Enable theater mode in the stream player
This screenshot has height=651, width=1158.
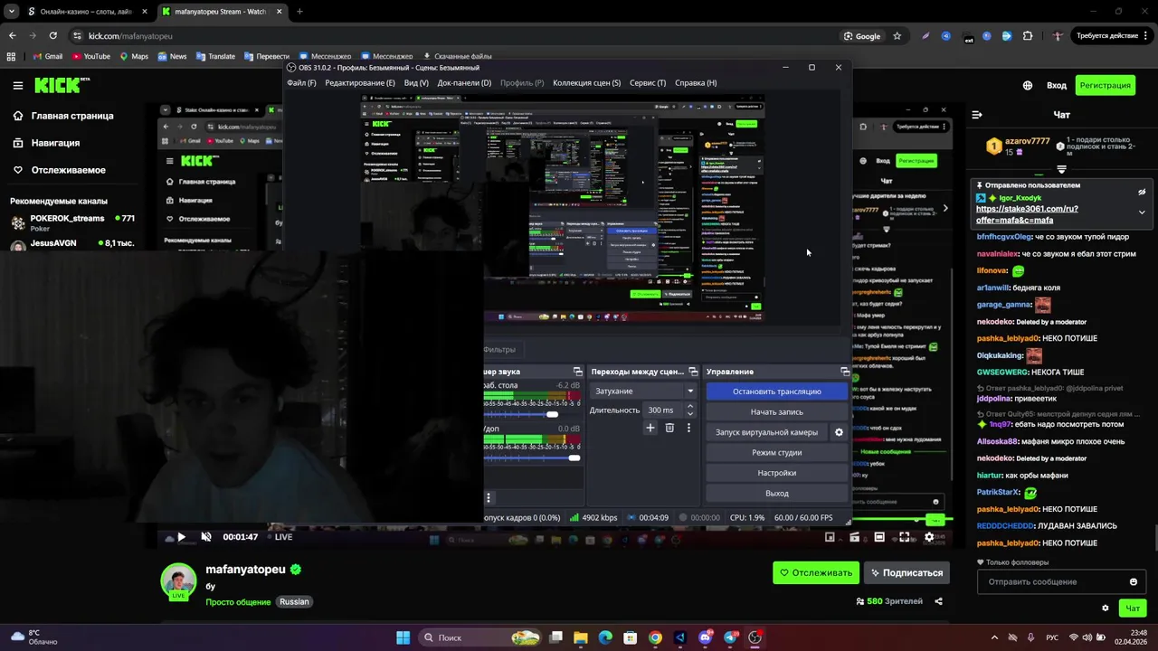(x=879, y=537)
